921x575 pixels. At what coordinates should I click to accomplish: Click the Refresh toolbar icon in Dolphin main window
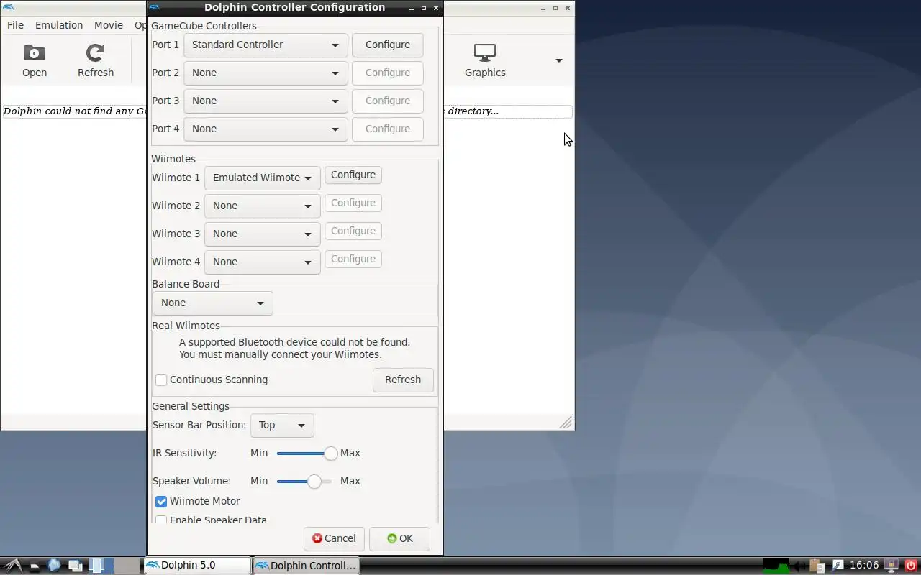coord(95,61)
